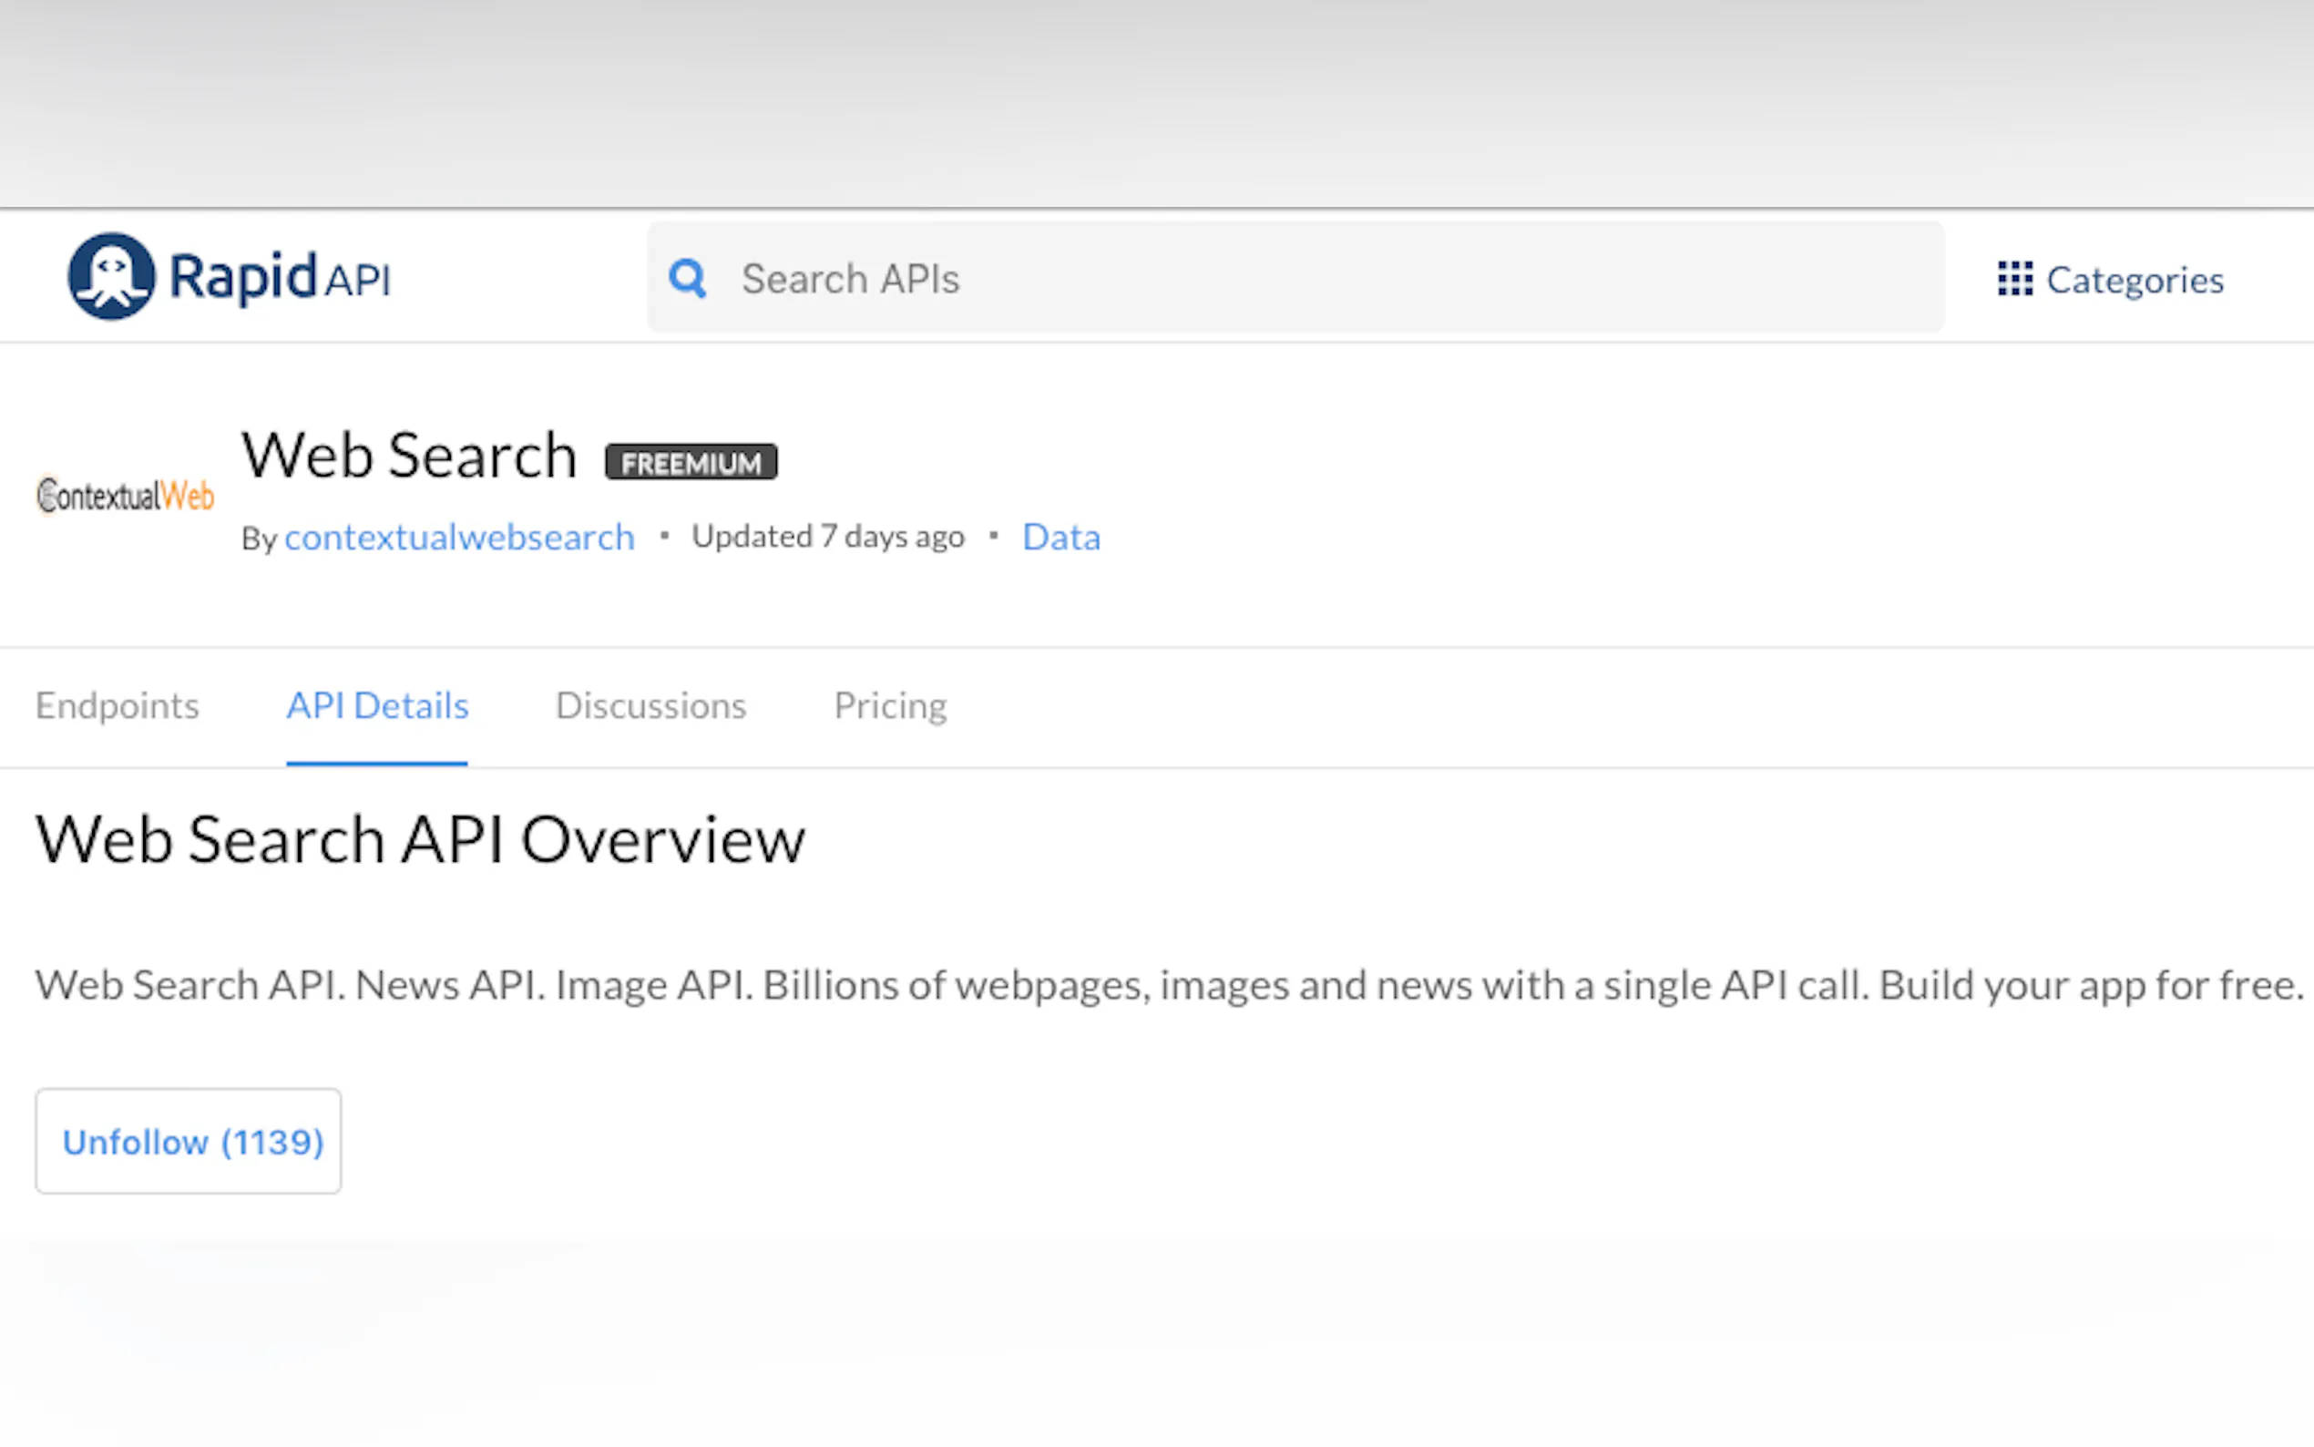Click the Web Search title
Viewport: 2314px width, 1447px height.
(x=408, y=455)
